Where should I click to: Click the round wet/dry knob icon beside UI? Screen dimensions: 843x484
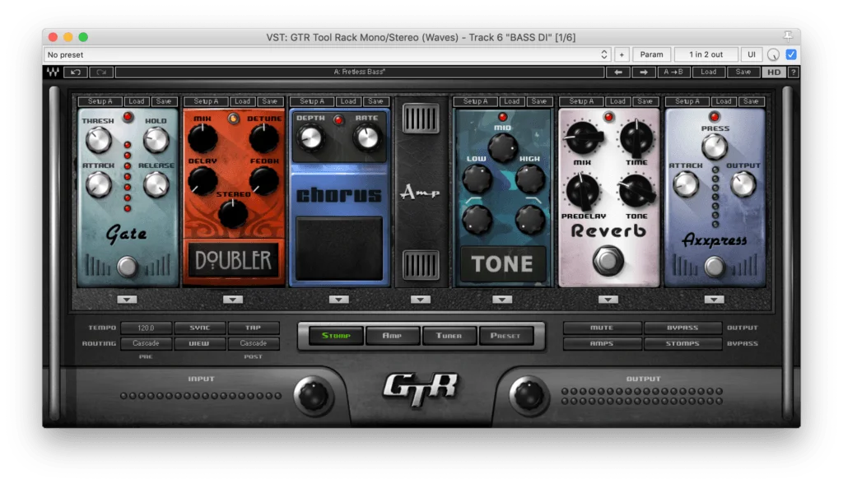click(x=773, y=54)
